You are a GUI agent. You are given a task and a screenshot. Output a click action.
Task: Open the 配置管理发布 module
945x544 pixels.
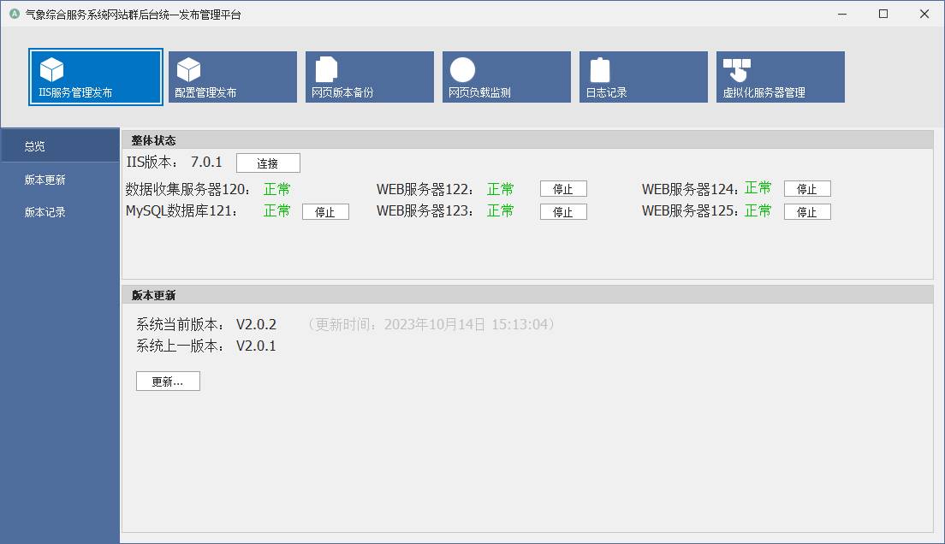233,77
